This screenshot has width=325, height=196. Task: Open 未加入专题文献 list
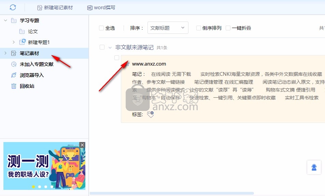click(37, 64)
